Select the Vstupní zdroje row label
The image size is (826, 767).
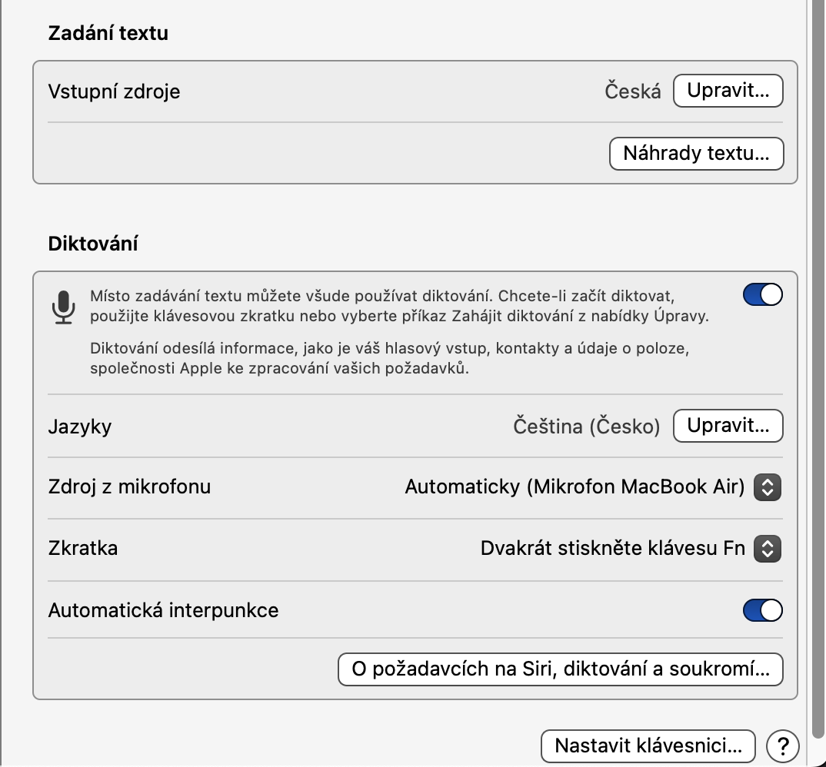(x=114, y=91)
